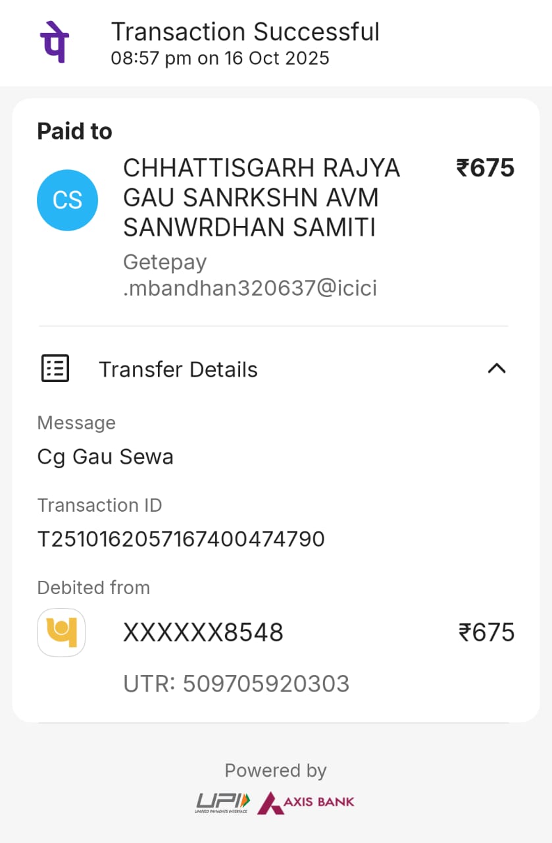552x843 pixels.
Task: Click the Axis Bank logo
Action: coord(306,802)
